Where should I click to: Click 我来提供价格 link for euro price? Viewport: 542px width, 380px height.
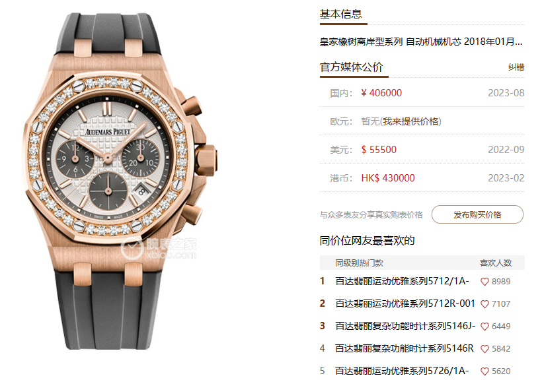tap(410, 121)
